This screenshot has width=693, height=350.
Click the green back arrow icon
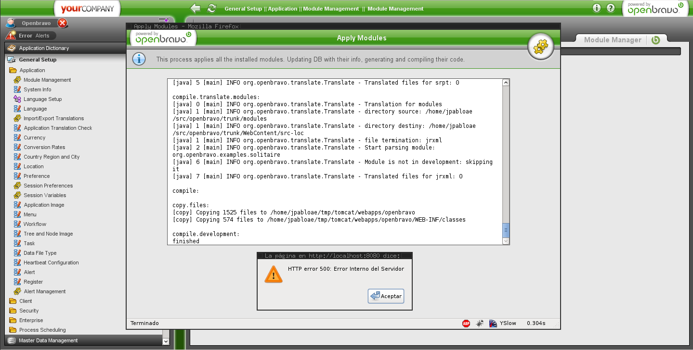(x=195, y=8)
